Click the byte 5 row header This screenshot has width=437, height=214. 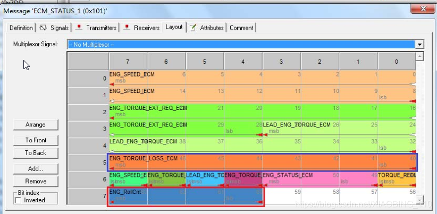88,162
